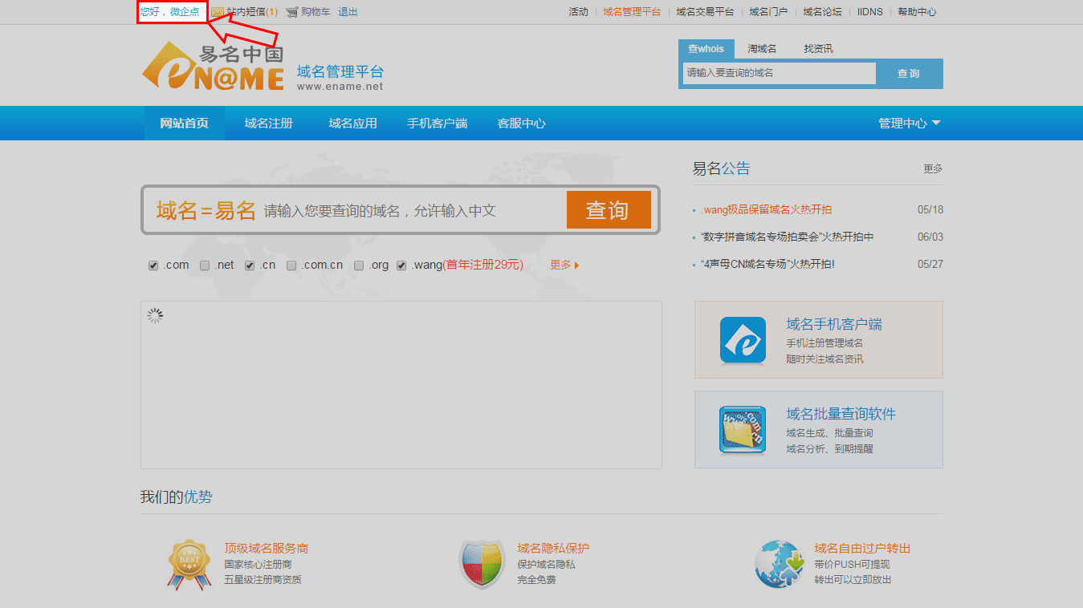Viewport: 1083px width, 608px height.
Task: Open 域名管理平台 top link
Action: (x=632, y=12)
